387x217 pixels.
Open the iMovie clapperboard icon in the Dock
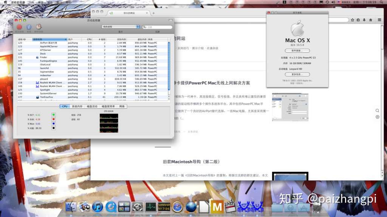(x=230, y=207)
